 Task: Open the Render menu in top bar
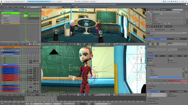pyautogui.click(x=10, y=7)
